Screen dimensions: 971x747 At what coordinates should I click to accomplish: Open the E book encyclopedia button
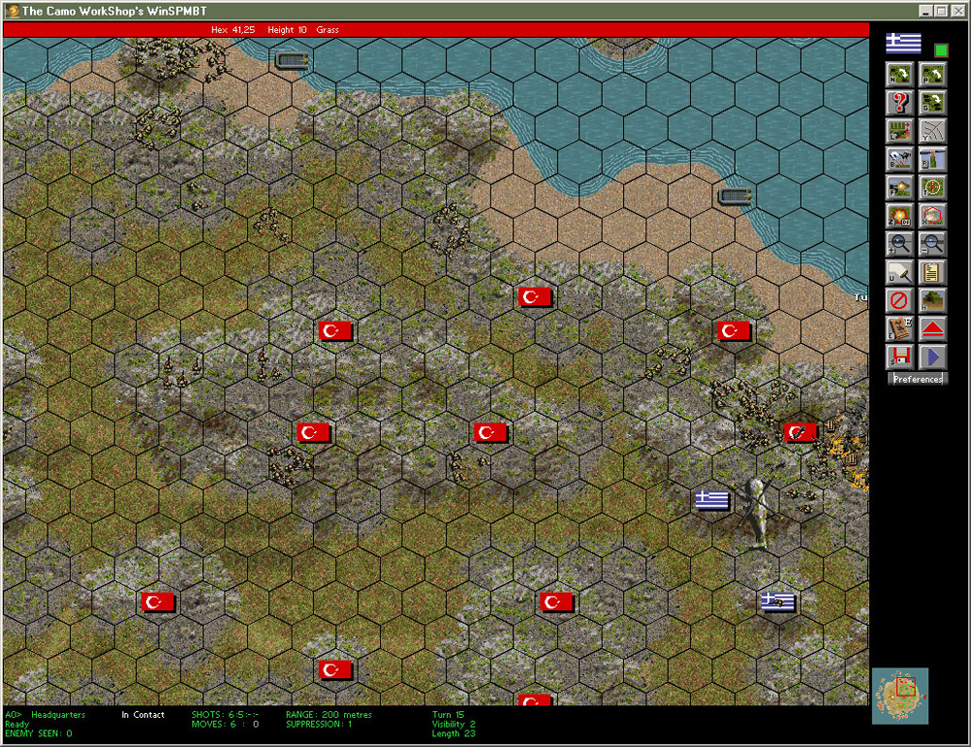click(899, 328)
